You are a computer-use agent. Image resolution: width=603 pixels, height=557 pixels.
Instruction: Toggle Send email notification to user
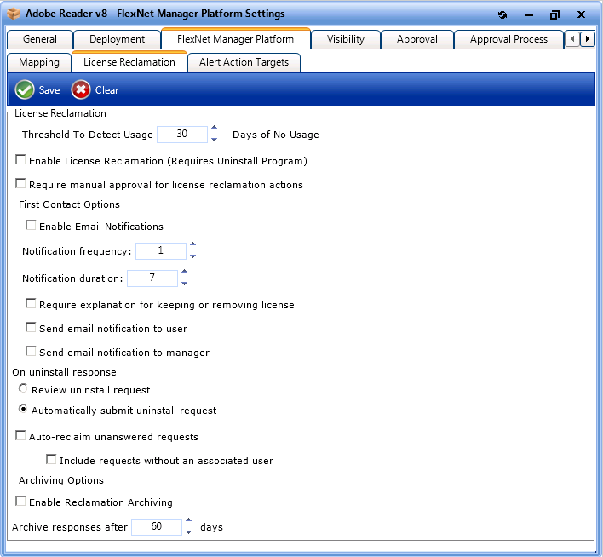[x=31, y=327]
